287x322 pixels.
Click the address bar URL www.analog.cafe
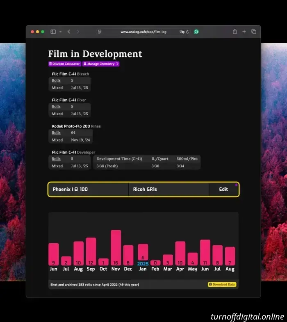point(143,32)
